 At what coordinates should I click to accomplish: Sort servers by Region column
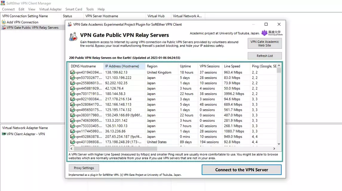coord(162,66)
